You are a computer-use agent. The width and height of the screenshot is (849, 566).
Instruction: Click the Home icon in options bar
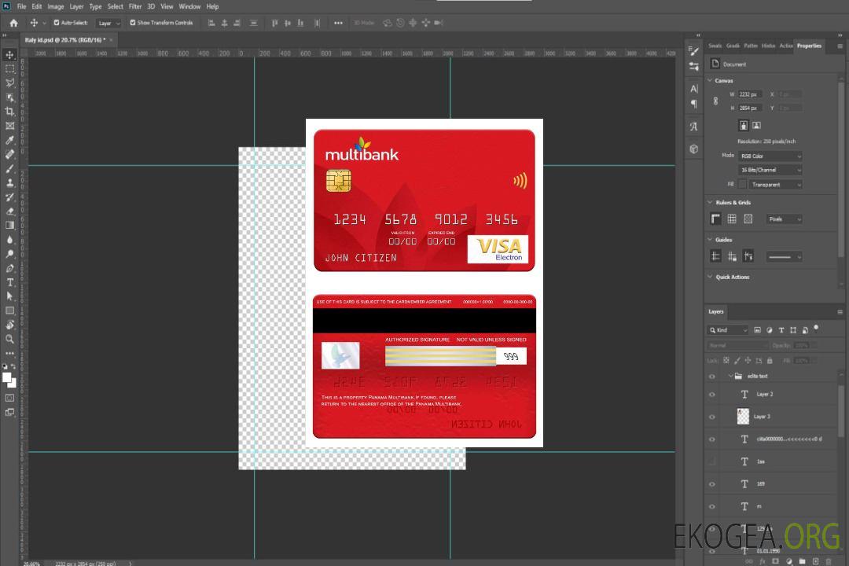pyautogui.click(x=13, y=23)
